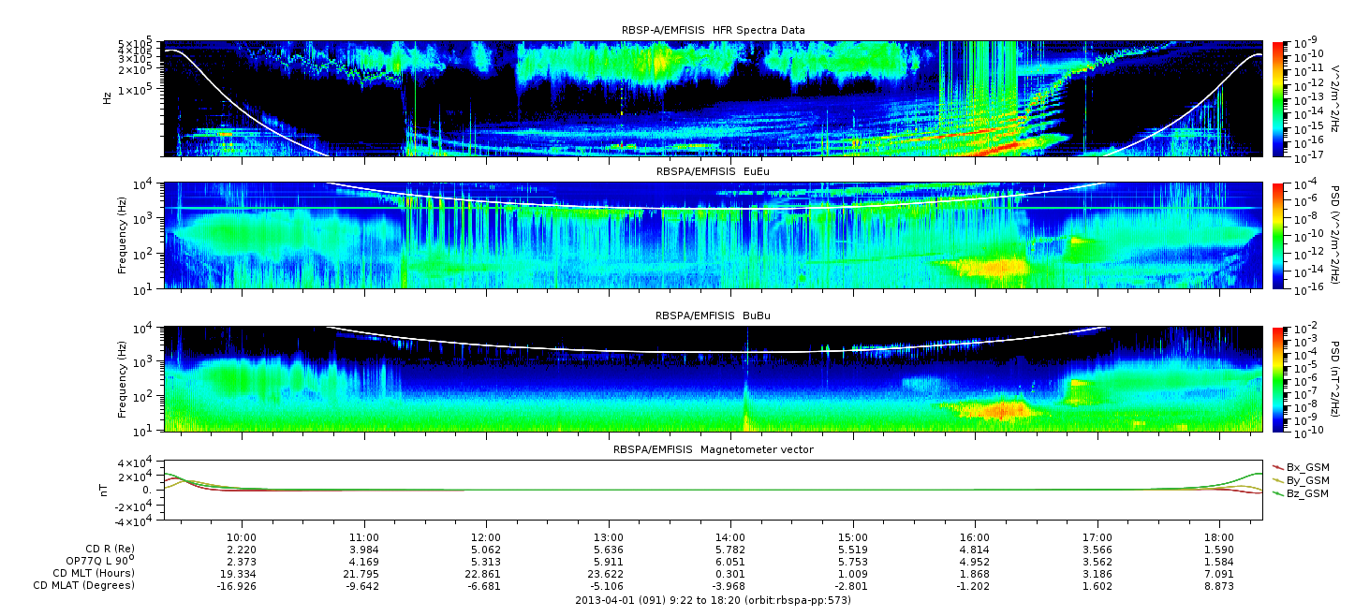1355x616 pixels.
Task: Click the 10:00 time axis label
Action: (243, 536)
